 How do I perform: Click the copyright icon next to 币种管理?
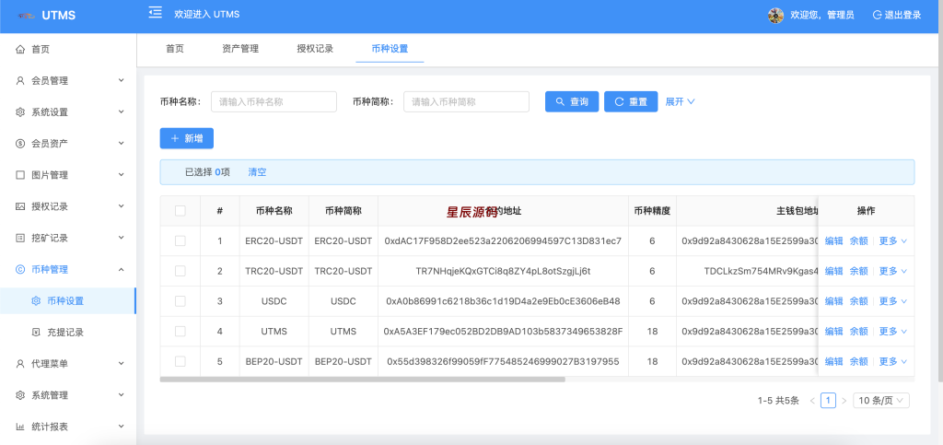(20, 269)
